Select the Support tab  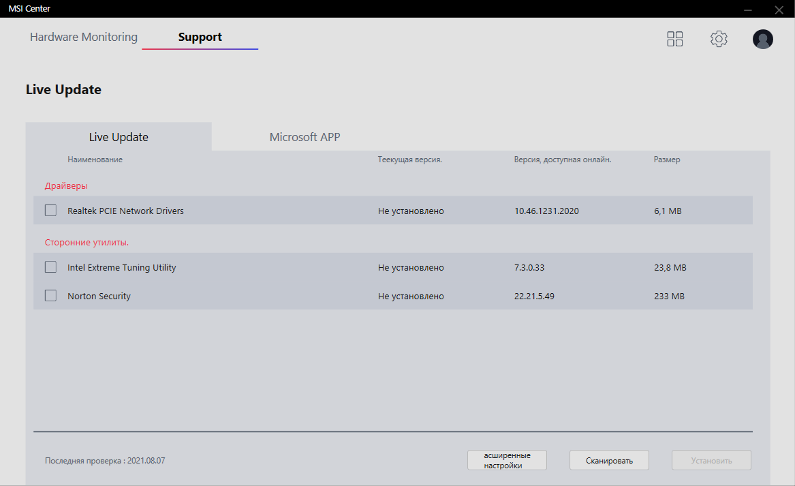coord(200,37)
